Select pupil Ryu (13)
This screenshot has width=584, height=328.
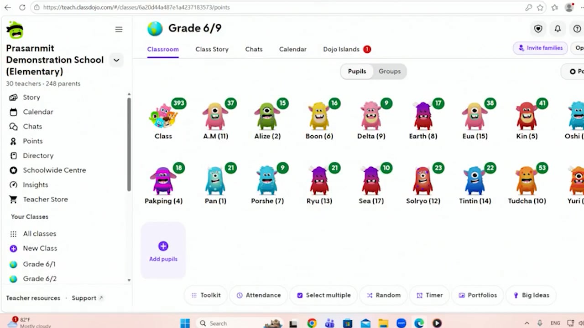pos(319,184)
